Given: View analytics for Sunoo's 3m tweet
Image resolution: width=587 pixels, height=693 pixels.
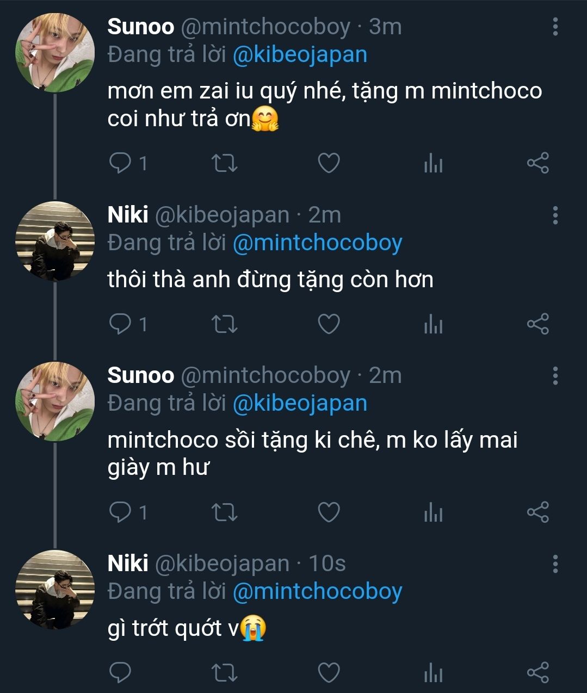Looking at the screenshot, I should (x=433, y=163).
